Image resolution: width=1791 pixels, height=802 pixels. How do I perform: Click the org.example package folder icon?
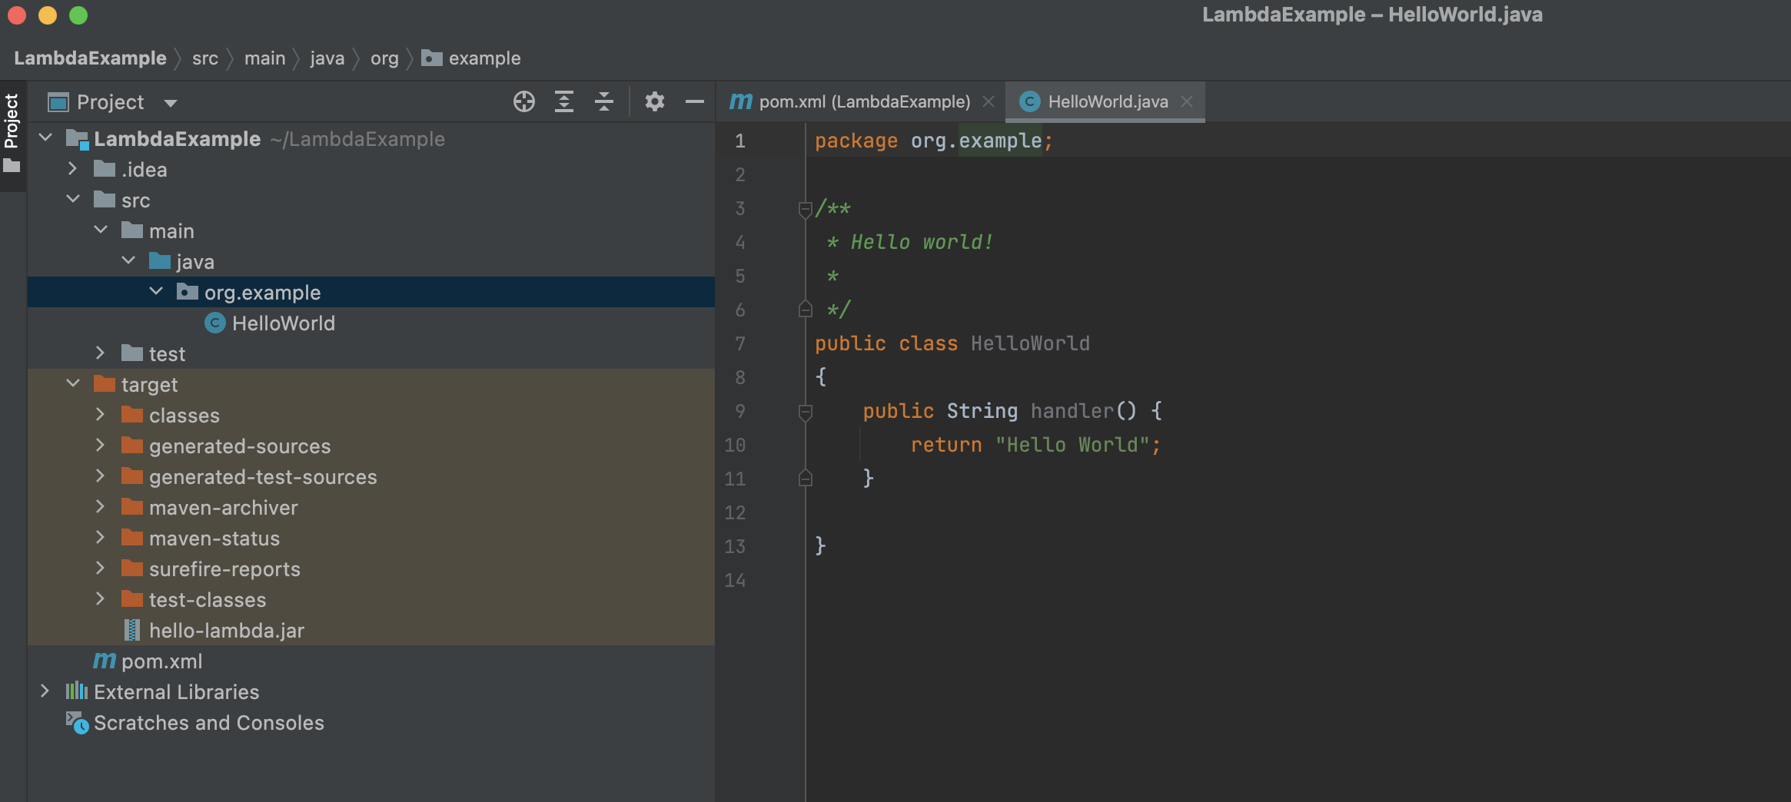[x=188, y=292]
